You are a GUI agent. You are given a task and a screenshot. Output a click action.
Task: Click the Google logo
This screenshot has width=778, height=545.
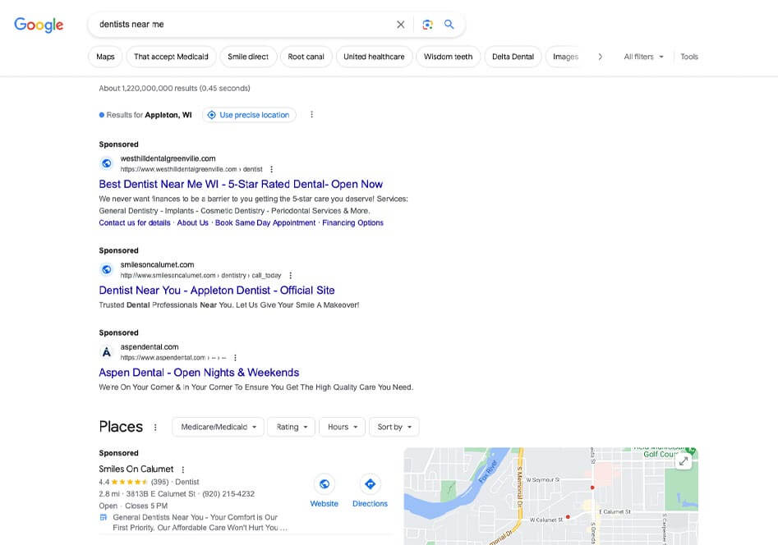point(39,25)
